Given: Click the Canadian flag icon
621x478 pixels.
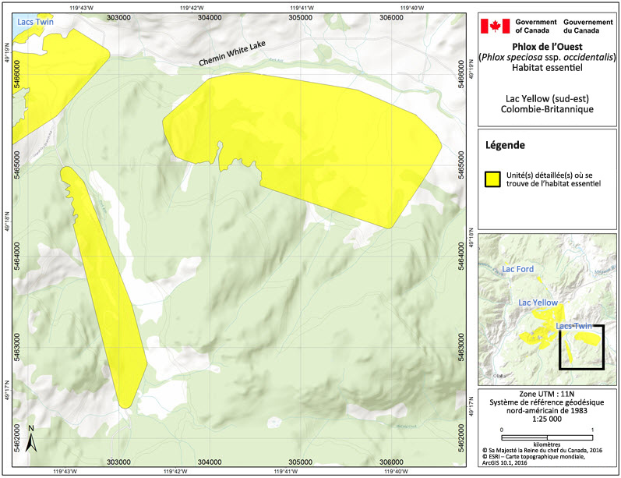Looking at the screenshot, I should 494,27.
